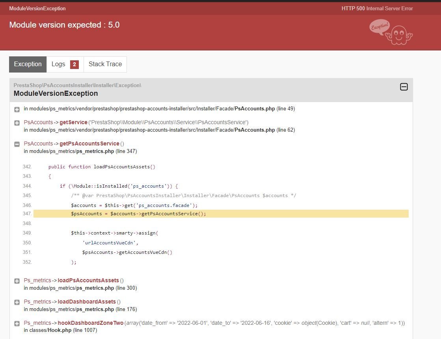Expand the PsAccounts.php line 49 trace entry
Screen dimensions: 441x339
17,109
